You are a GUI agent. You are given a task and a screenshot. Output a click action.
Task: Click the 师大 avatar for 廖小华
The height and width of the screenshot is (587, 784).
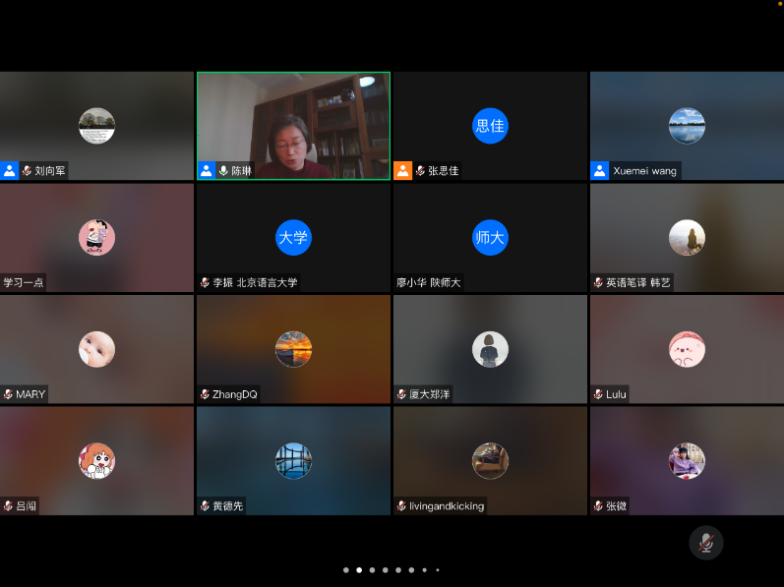(x=490, y=237)
